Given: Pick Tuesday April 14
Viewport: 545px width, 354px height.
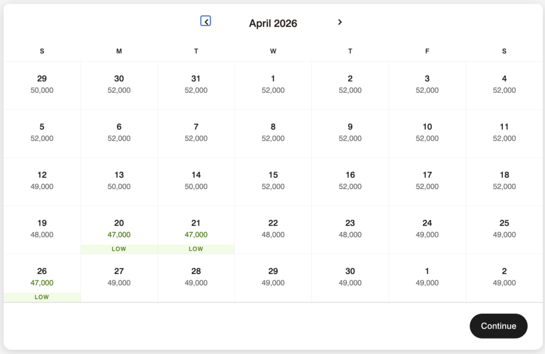Looking at the screenshot, I should (x=196, y=180).
